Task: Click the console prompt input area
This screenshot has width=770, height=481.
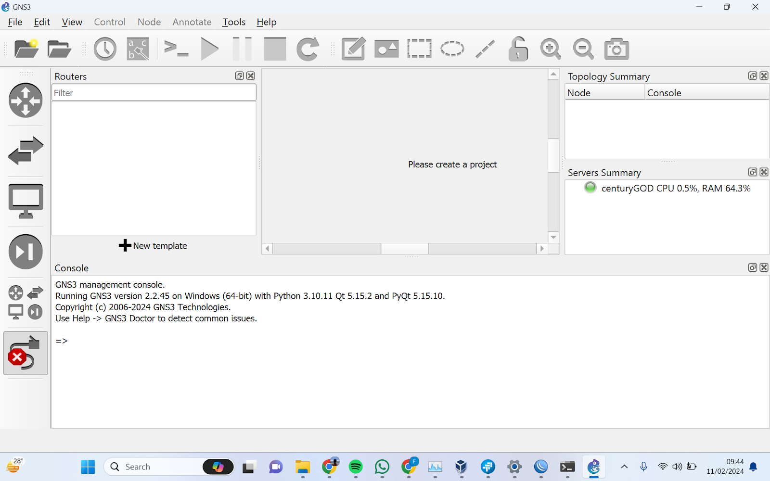Action: [x=410, y=341]
